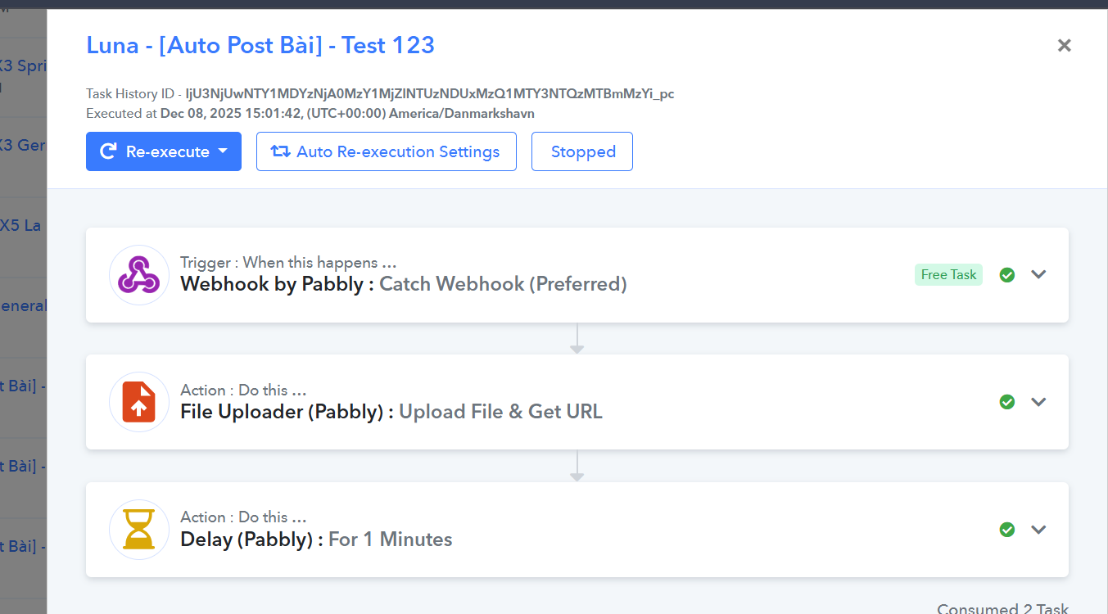
Task: Click the File Uploader orange file icon
Action: pyautogui.click(x=139, y=402)
